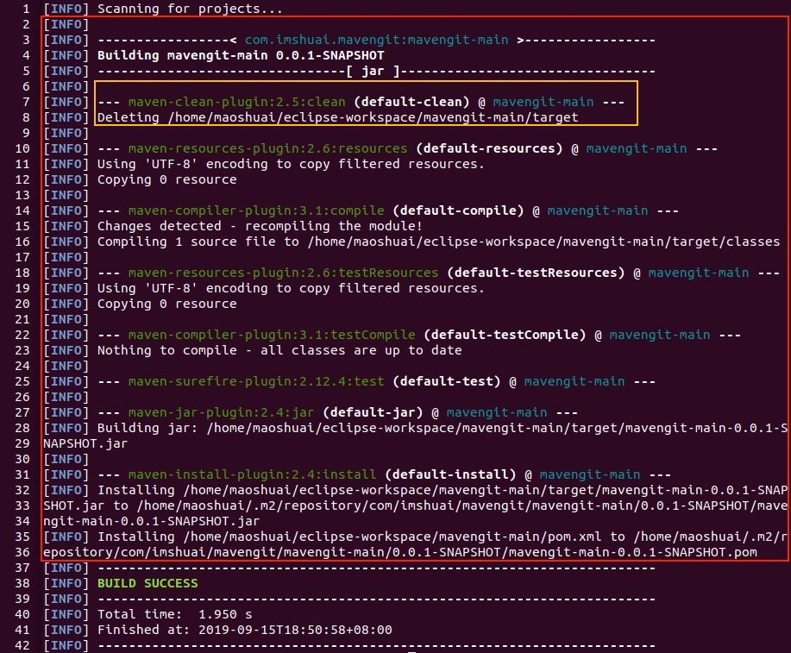This screenshot has height=653, width=791.
Task: Select 'maven-compiler-plugin:3.1:testCompile' plugin text
Action: (x=272, y=335)
